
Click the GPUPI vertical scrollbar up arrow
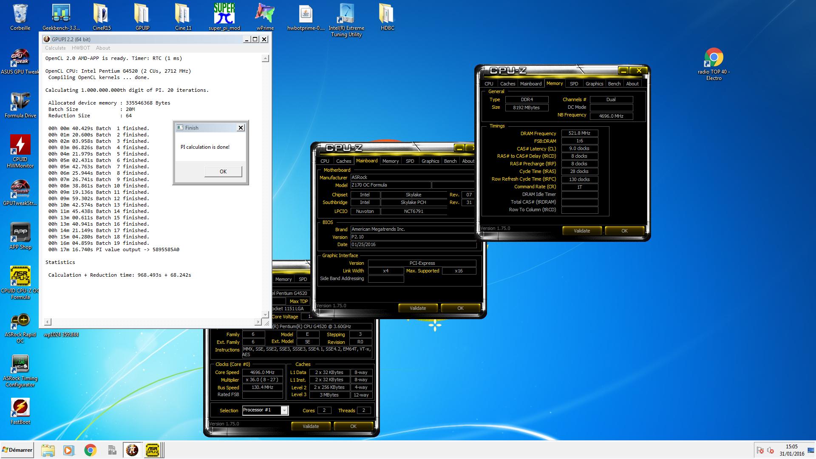[265, 58]
